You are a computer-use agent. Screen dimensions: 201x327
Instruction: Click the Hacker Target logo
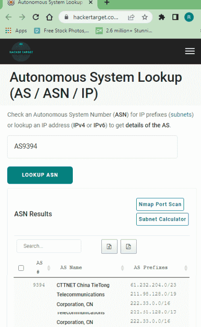(21, 52)
